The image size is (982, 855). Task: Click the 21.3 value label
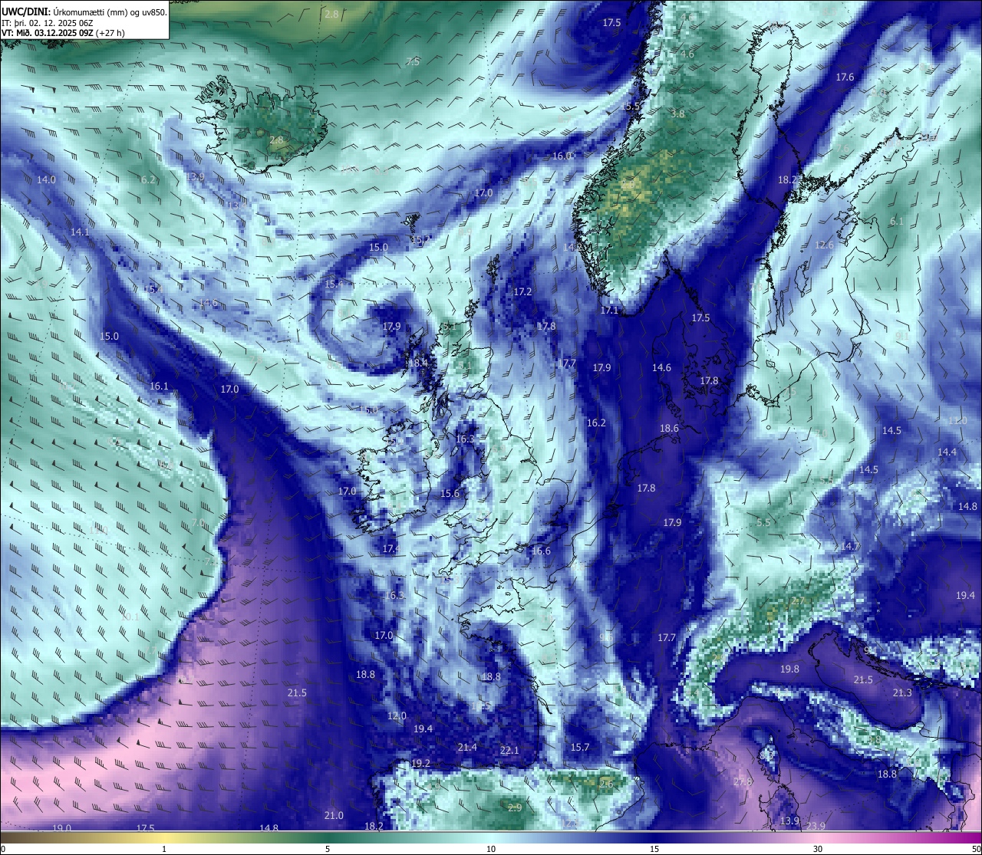(902, 693)
